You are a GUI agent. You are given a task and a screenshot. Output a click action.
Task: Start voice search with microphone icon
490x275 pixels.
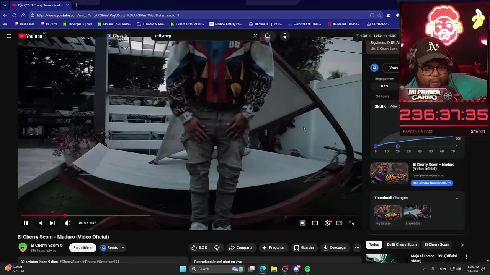[285, 36]
